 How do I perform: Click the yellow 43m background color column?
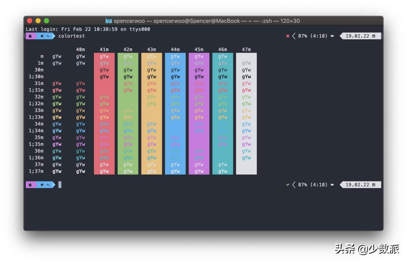pos(152,114)
